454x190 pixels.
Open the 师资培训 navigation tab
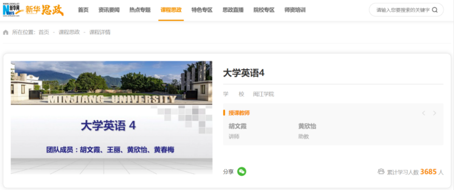coord(295,10)
